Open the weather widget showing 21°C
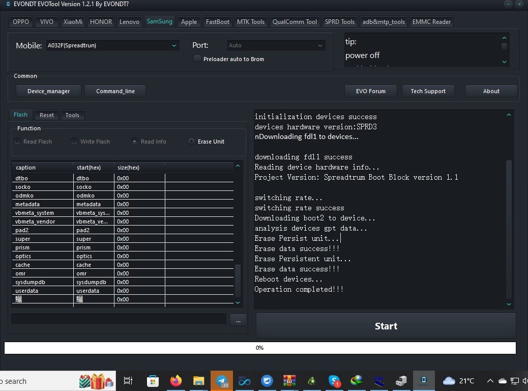Screen dimensions: 528x391 click(458, 381)
